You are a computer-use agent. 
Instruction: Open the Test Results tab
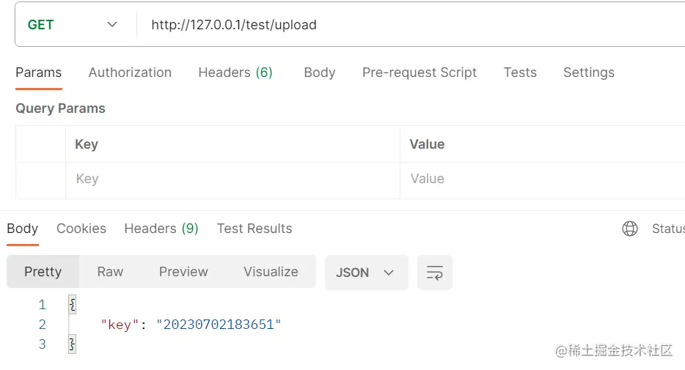[254, 229]
